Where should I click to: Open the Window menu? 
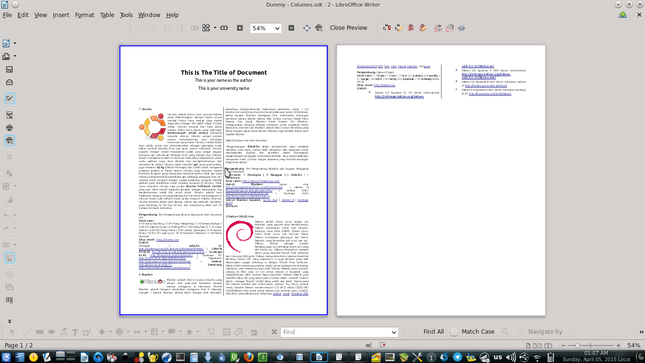149,15
